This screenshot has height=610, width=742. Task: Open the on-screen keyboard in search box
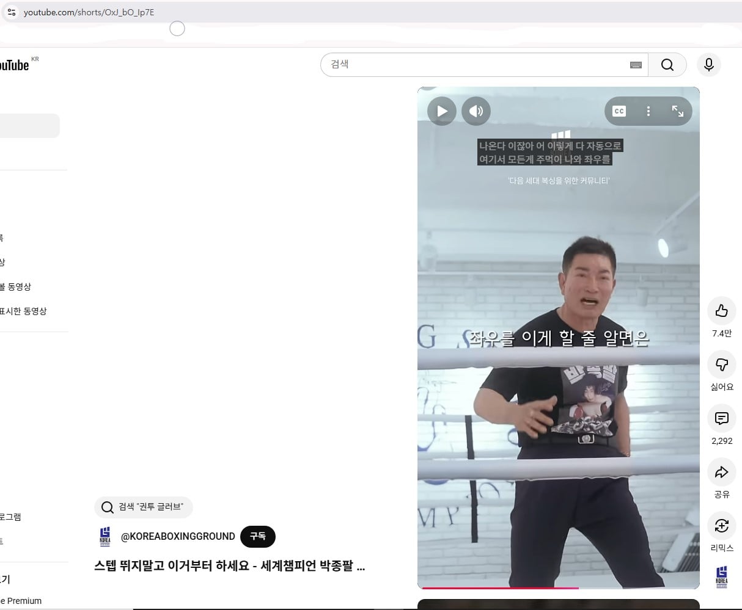click(636, 65)
